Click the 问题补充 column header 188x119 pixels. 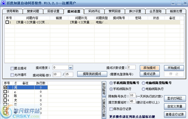click(81, 18)
